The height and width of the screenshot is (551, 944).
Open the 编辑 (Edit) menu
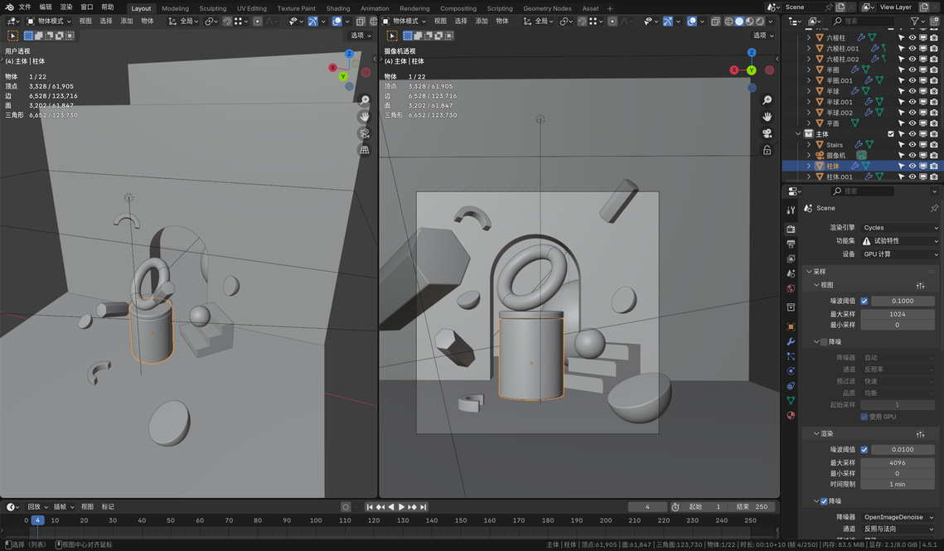pyautogui.click(x=46, y=7)
